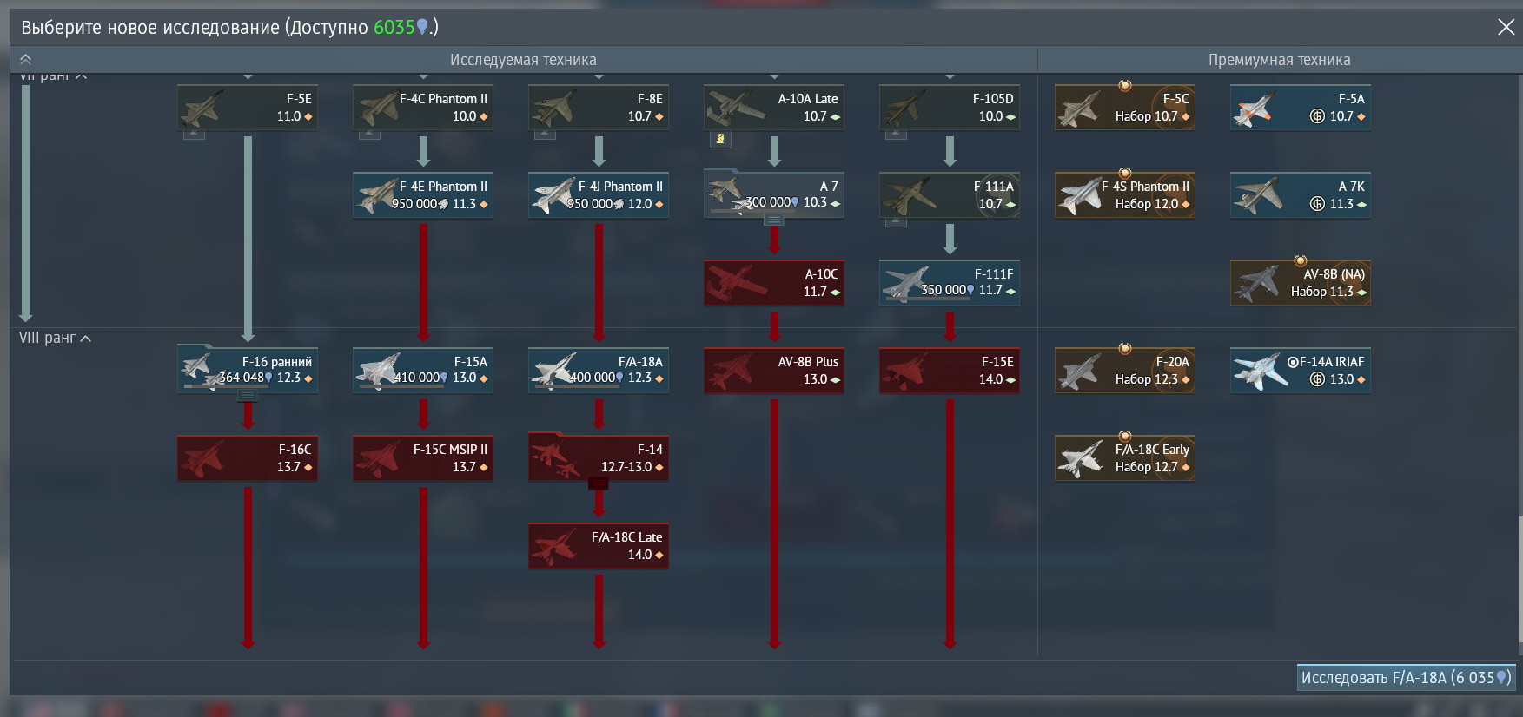Click the yellow badge under A-10A Late
The image size is (1523, 717).
tap(721, 139)
